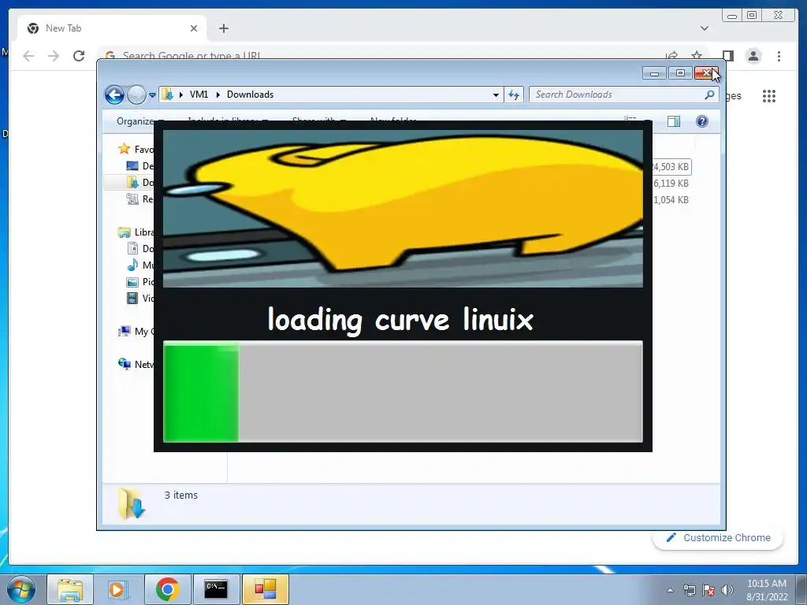Screen dimensions: 807x605
Task: Select Documents library icon
Action: 132,248
